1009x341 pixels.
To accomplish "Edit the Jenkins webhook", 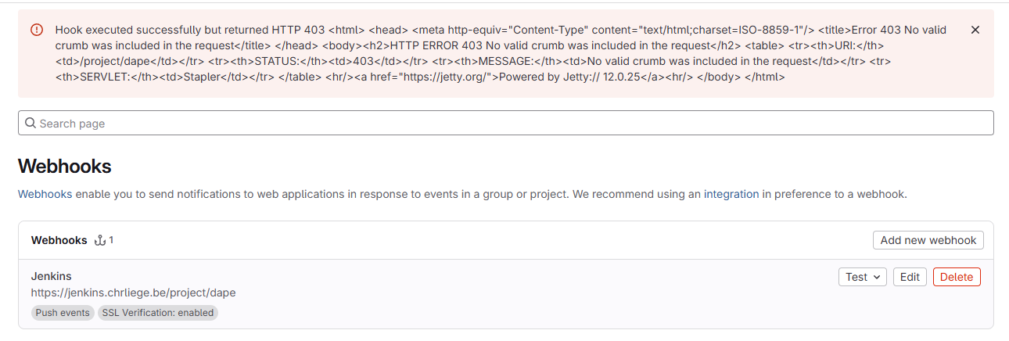I will 910,277.
